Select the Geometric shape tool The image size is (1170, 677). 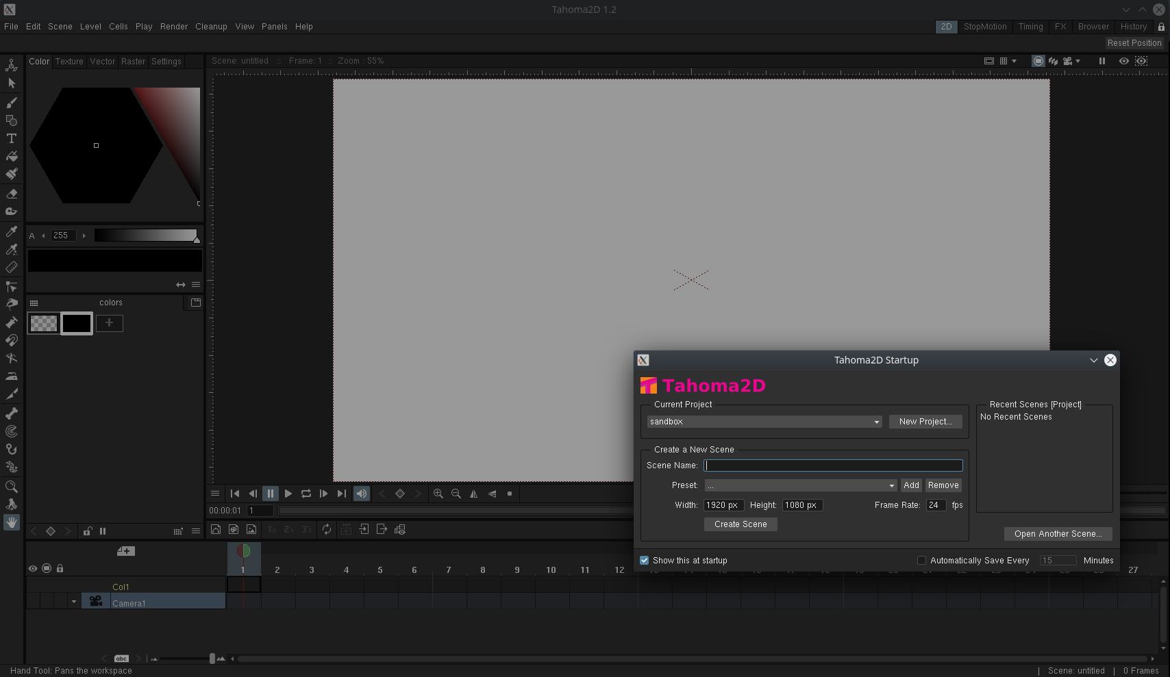[12, 120]
